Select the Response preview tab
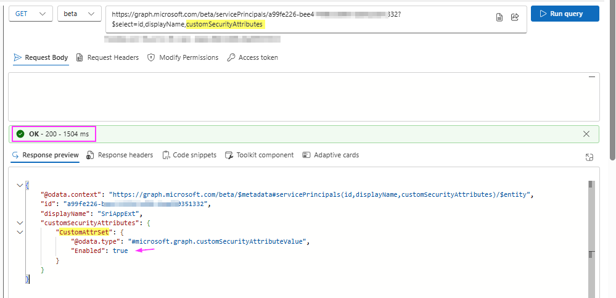Image resolution: width=616 pixels, height=298 pixels. [x=45, y=155]
